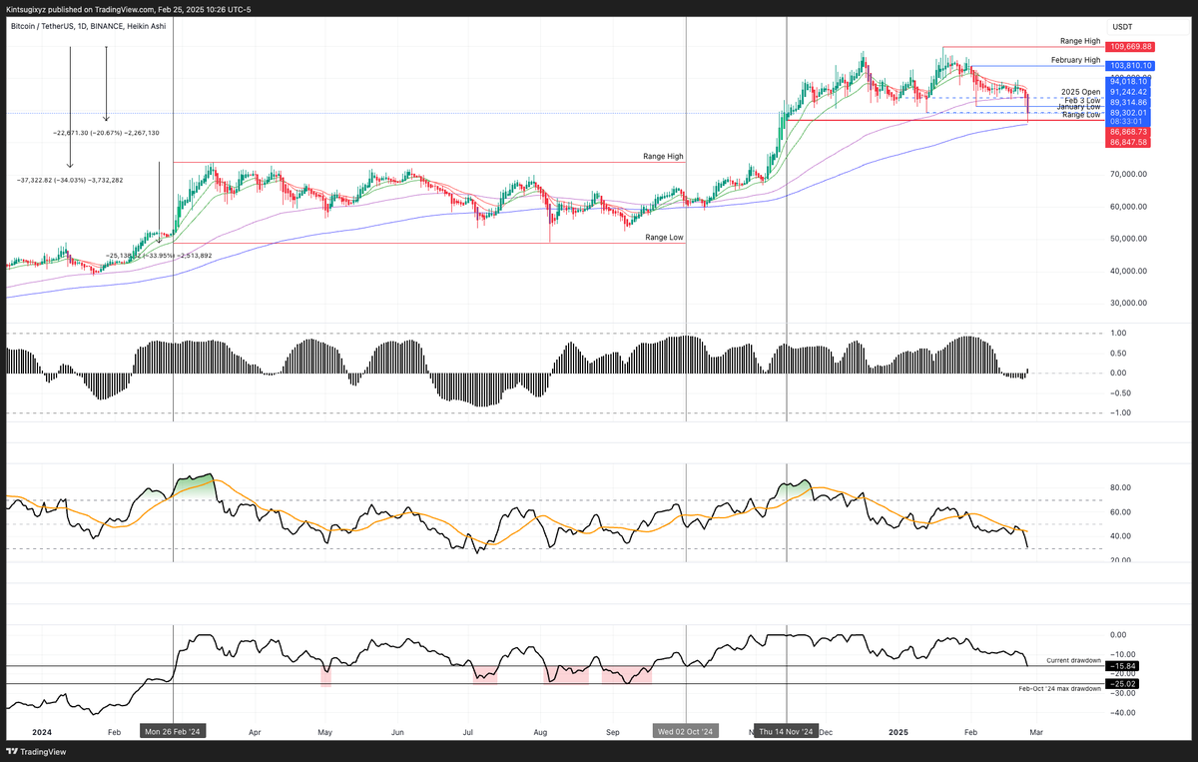Click the Jun label on the time axis
This screenshot has height=762, width=1198.
pyautogui.click(x=396, y=731)
